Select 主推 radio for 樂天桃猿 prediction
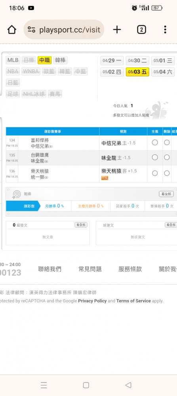The width and height of the screenshot is (177, 396). point(155,173)
